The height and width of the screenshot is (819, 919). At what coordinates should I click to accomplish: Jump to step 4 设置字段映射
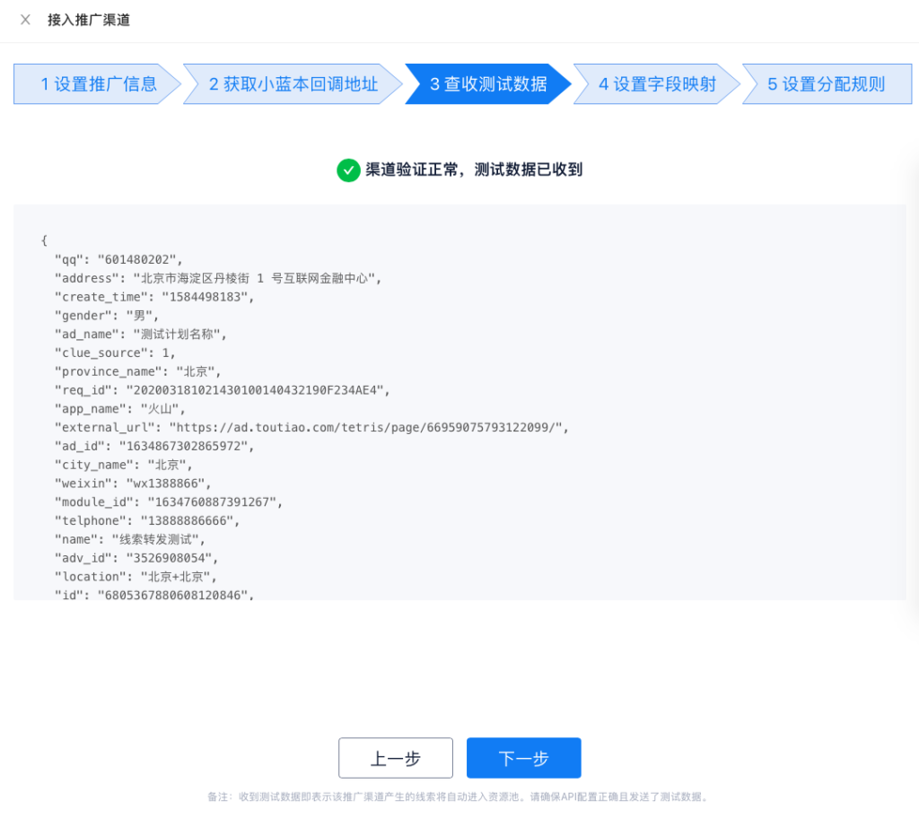(x=657, y=84)
